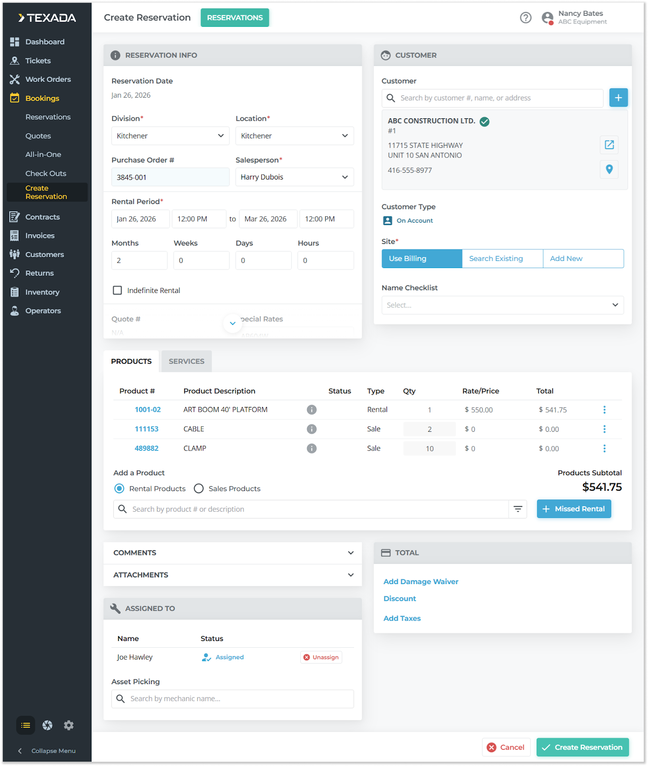Click info icon for ART BOOM 40' PLATFORM
This screenshot has width=648, height=766.
pos(311,410)
